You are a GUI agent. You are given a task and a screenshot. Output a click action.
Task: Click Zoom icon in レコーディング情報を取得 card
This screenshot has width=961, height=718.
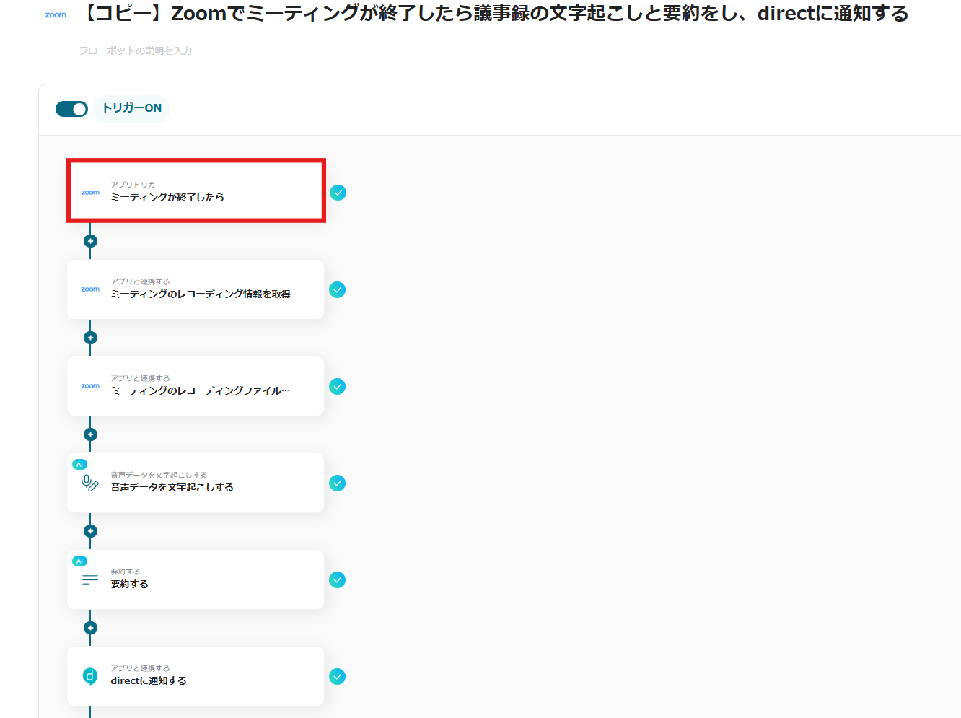point(90,289)
